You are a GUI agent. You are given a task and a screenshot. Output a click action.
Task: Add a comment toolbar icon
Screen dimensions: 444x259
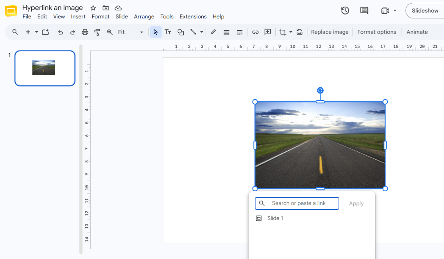point(268,32)
